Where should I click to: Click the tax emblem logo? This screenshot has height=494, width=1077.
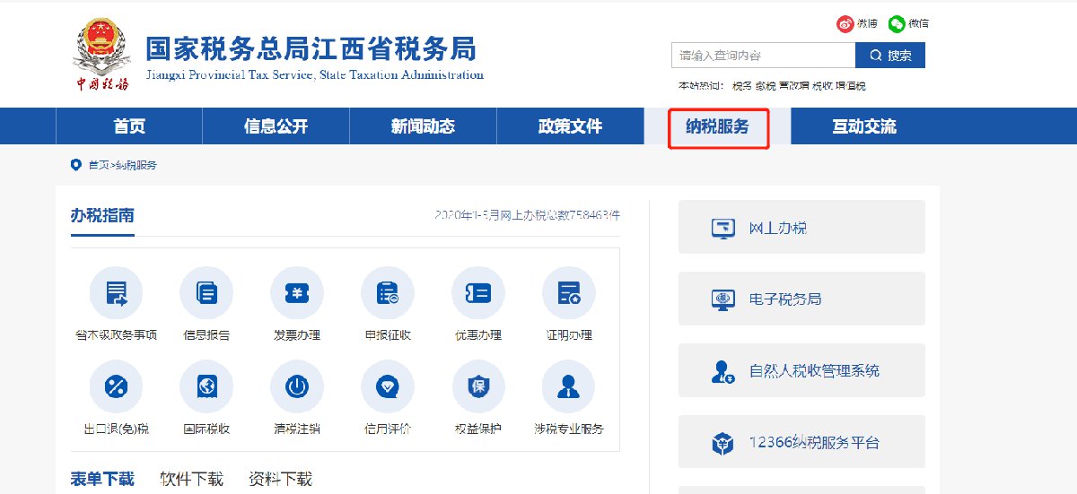[102, 54]
